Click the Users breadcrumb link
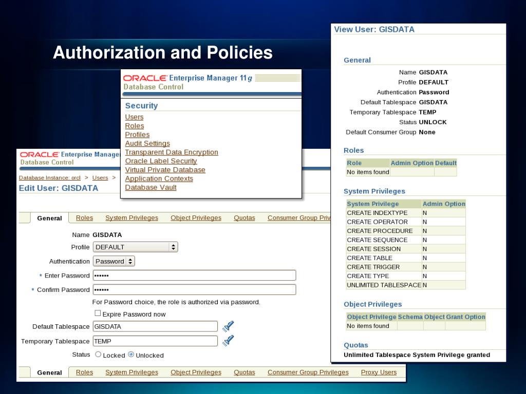 click(x=100, y=178)
